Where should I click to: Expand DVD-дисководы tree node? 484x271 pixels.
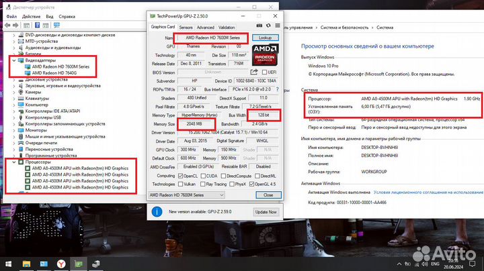(14, 35)
